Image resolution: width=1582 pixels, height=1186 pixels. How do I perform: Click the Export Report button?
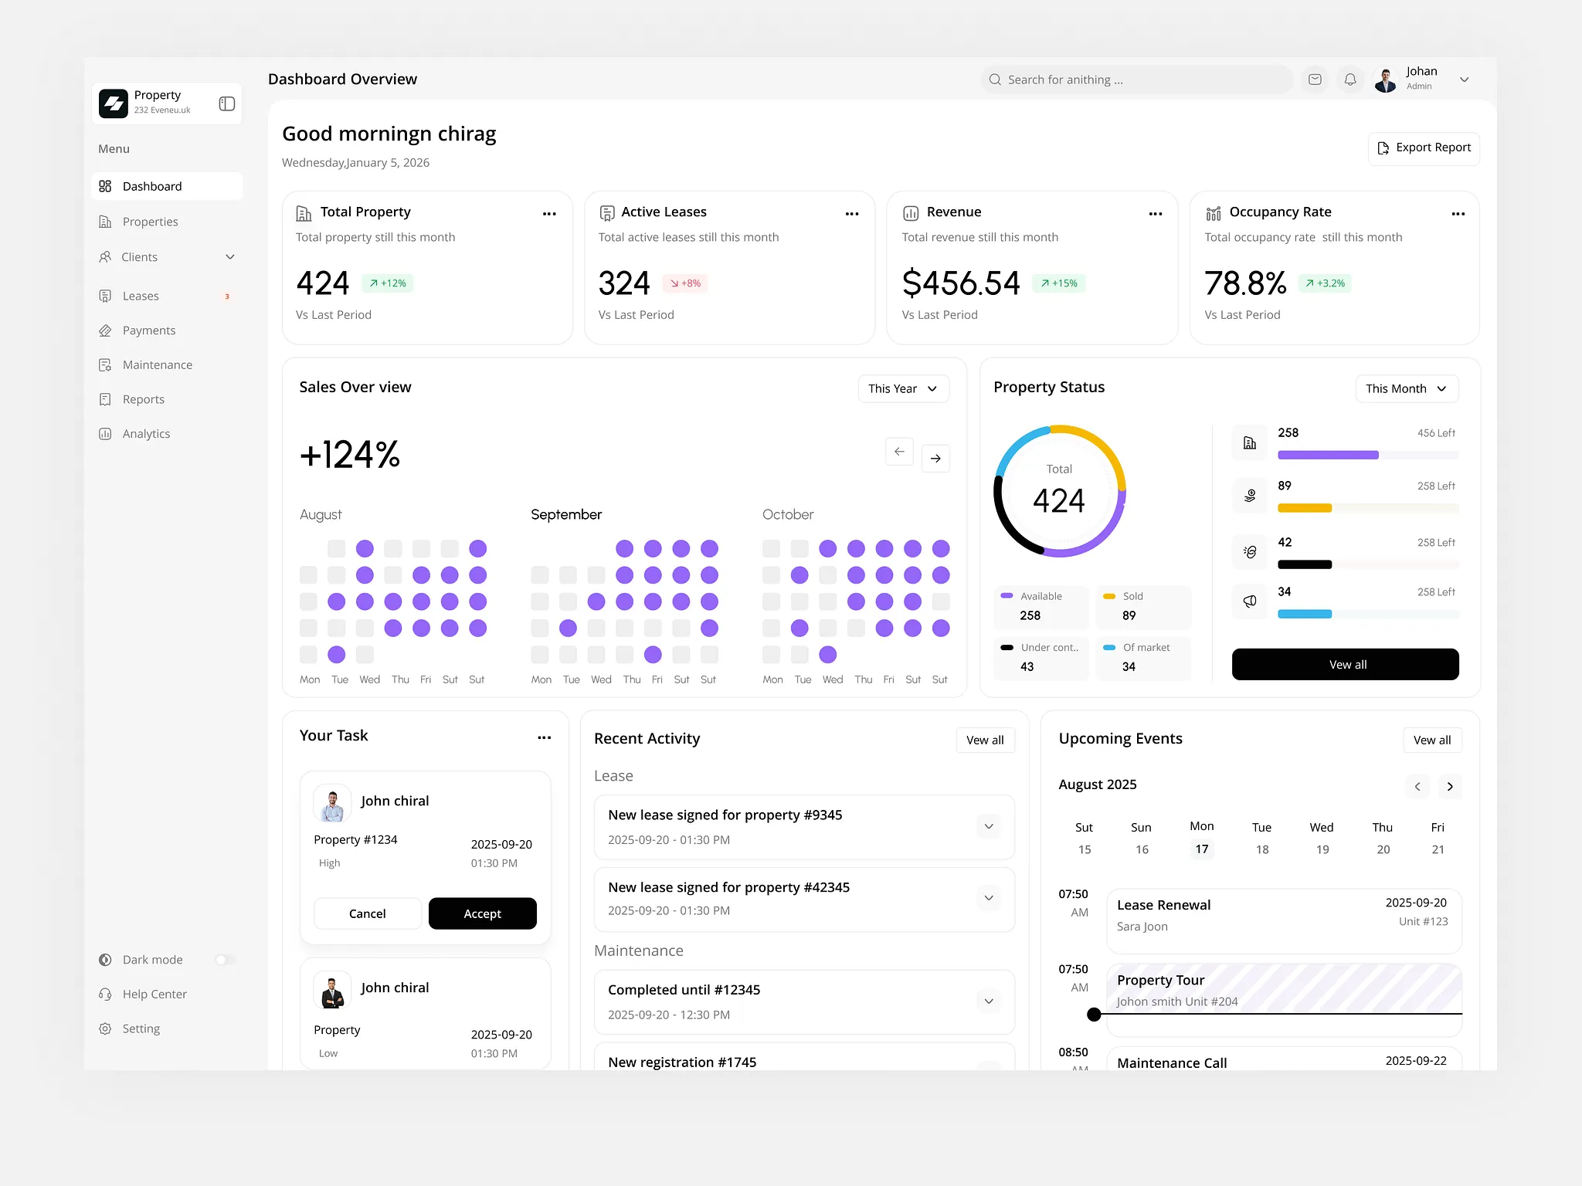(1424, 147)
